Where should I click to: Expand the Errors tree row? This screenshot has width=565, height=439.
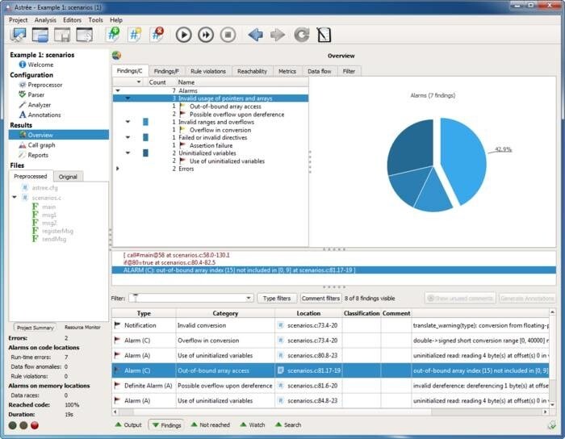tap(118, 169)
